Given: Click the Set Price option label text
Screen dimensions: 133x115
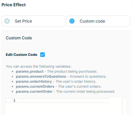Looking at the screenshot, I should pos(23,21).
